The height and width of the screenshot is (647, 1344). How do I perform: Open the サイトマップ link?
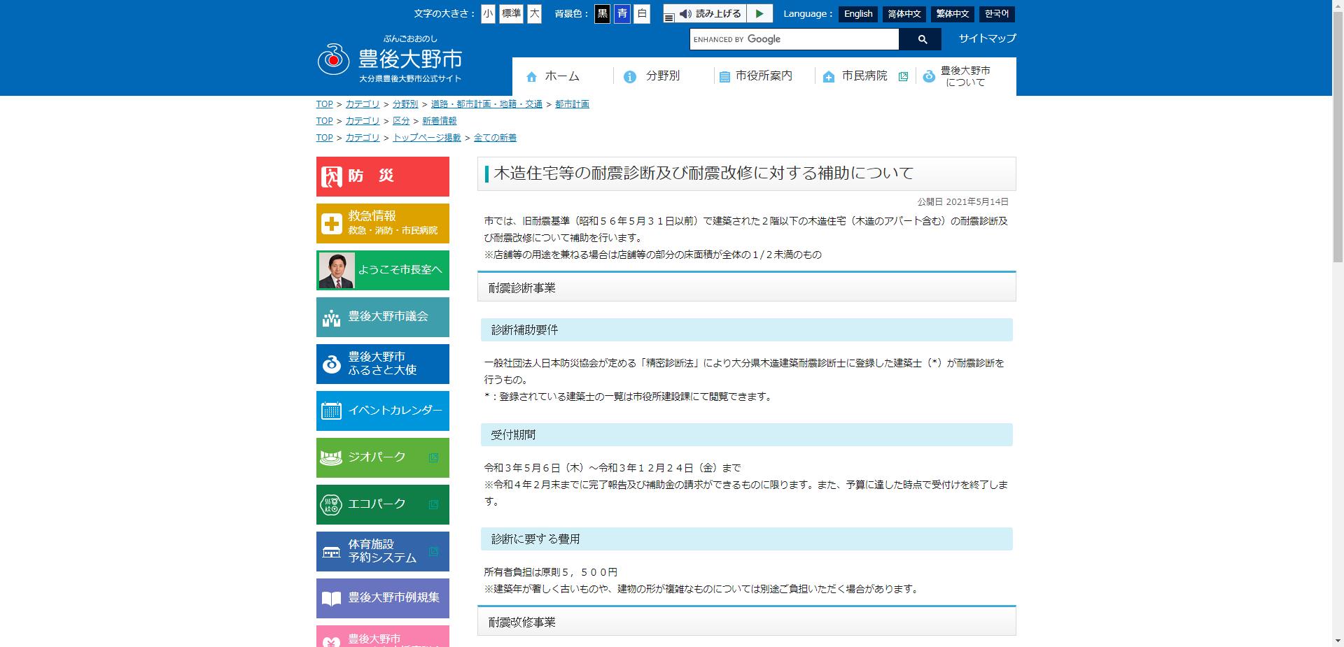(x=986, y=39)
